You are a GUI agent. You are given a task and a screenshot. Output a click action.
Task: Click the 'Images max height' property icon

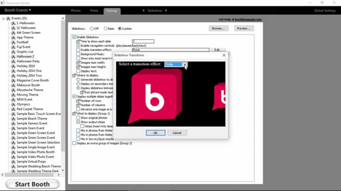(x=78, y=67)
